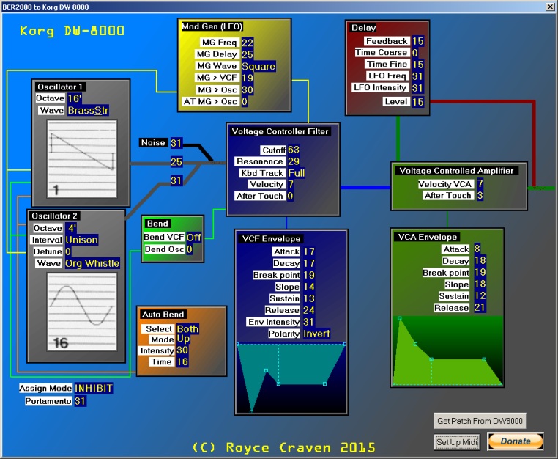Open the Set Up Midi dialog
This screenshot has width=558, height=459.
457,442
